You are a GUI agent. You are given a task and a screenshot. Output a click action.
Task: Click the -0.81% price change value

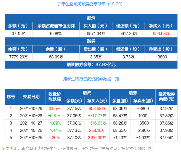(55, 116)
